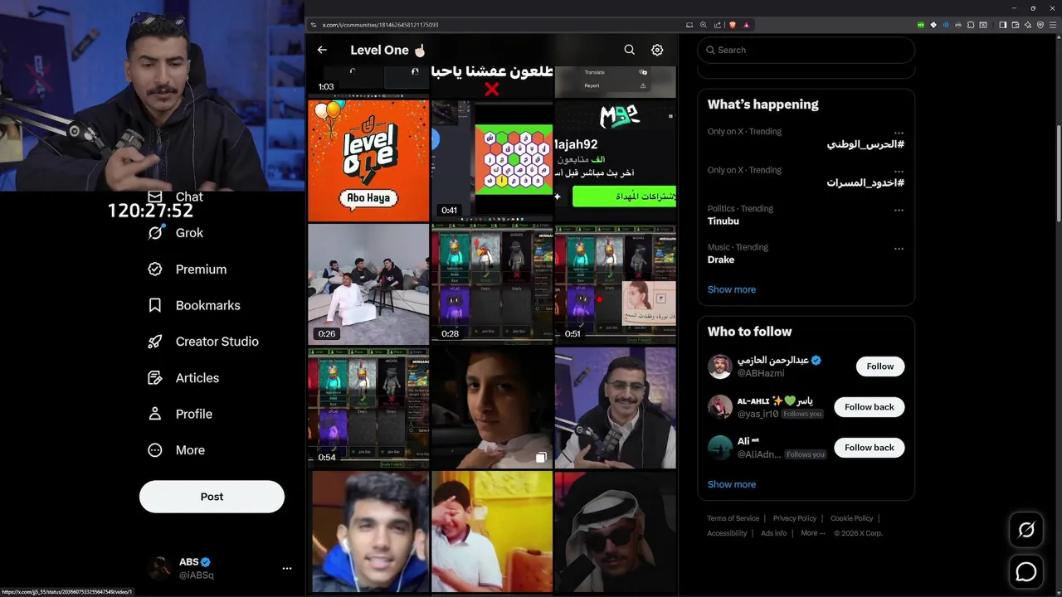Click the Tinubu trending topic
Viewport: 1062px width, 597px height.
[x=723, y=221]
